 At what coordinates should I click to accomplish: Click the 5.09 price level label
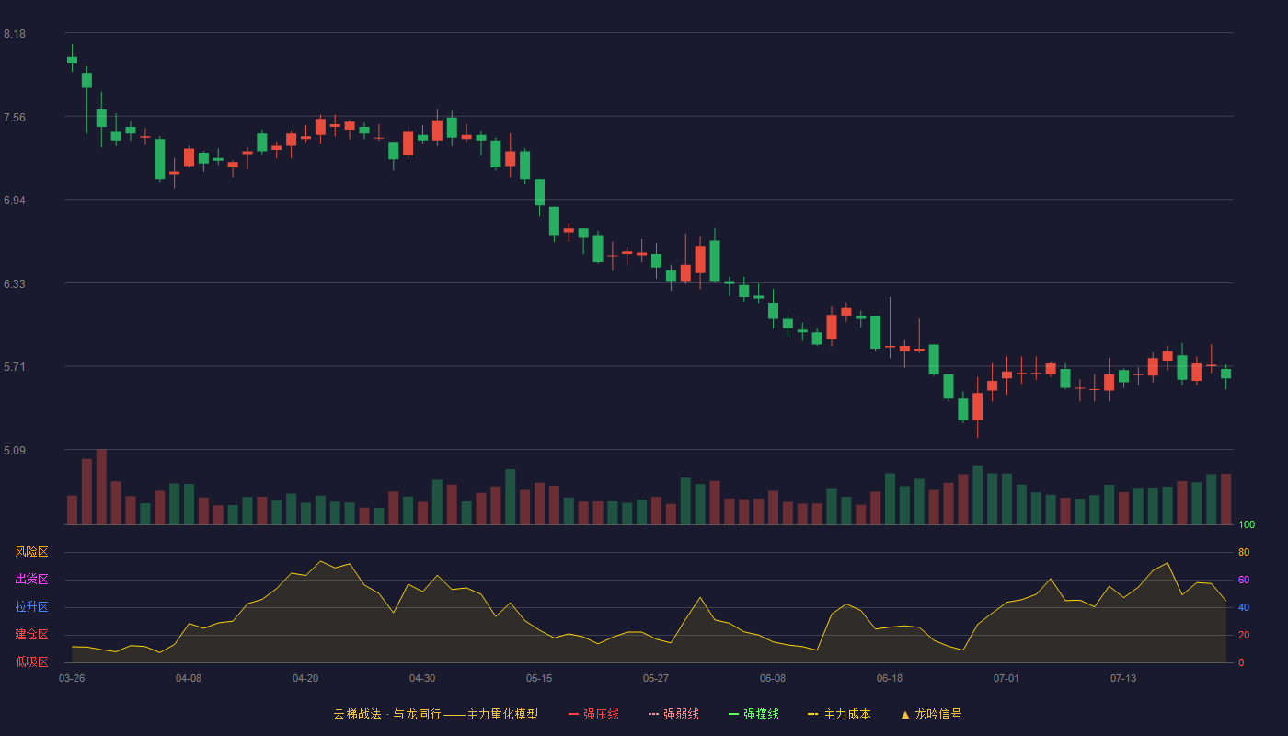point(15,451)
